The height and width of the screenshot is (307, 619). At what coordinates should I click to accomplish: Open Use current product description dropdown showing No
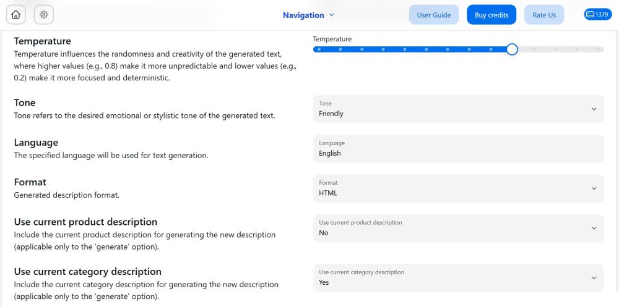(x=458, y=228)
